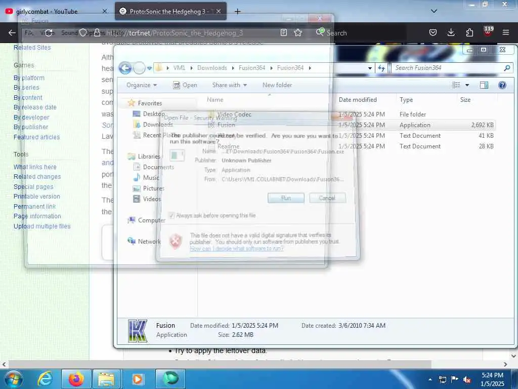The height and width of the screenshot is (389, 518).
Task: Select Downloads in the breadcrumb path
Action: 212,68
